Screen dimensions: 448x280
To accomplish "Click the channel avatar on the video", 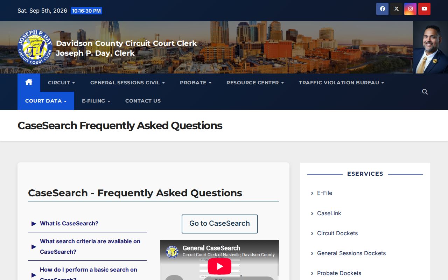I will point(172,251).
